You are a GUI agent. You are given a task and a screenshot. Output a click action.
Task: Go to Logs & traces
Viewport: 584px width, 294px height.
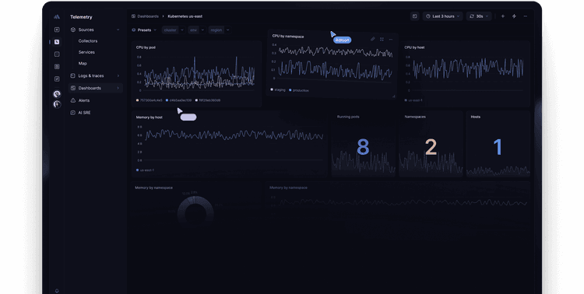[95, 76]
